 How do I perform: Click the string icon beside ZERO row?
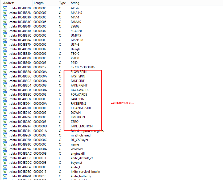tap(5, 122)
